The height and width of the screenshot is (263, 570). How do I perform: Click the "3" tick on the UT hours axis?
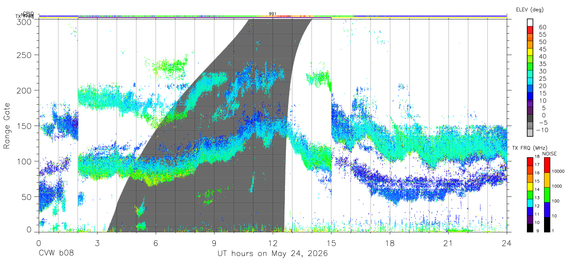[97, 243]
